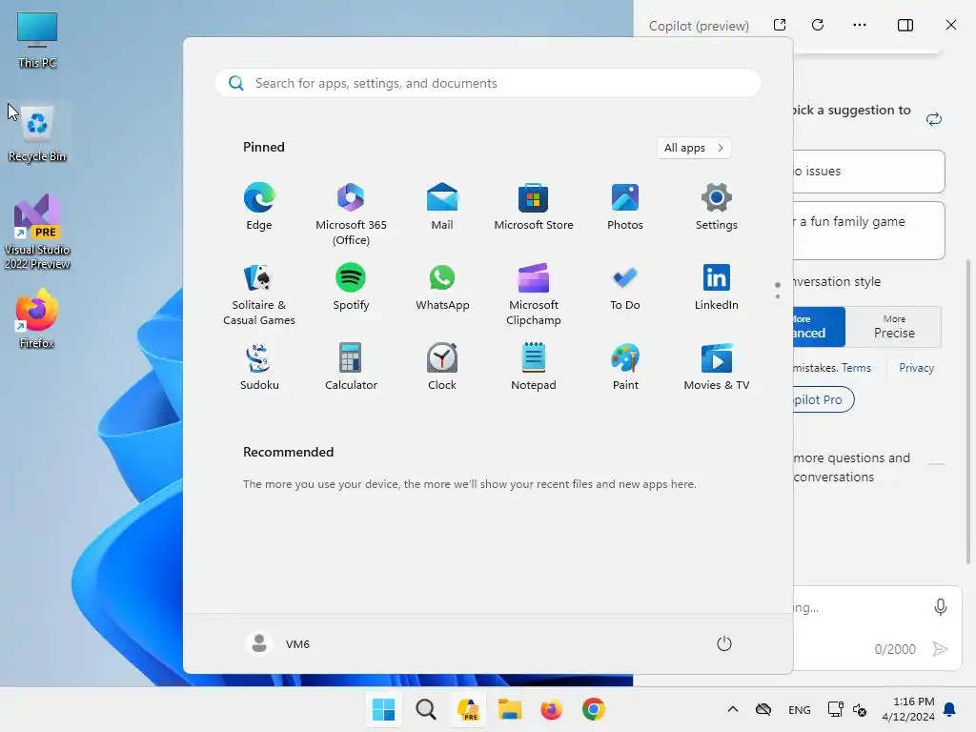
Task: Open taskbar Search
Action: pyautogui.click(x=426, y=709)
